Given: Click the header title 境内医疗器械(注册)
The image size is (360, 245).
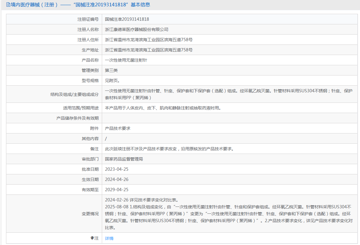Looking at the screenshot, I should [34, 5].
